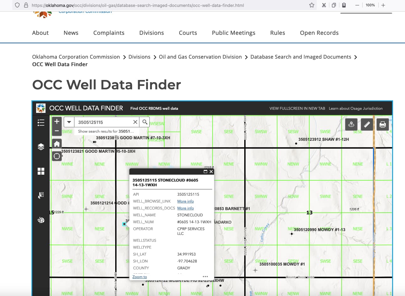Open the Open Records menu
The height and width of the screenshot is (296, 405).
coord(319,33)
